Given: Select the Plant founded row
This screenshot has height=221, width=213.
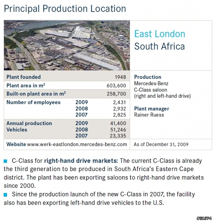Looking at the screenshot, I should tap(67, 77).
